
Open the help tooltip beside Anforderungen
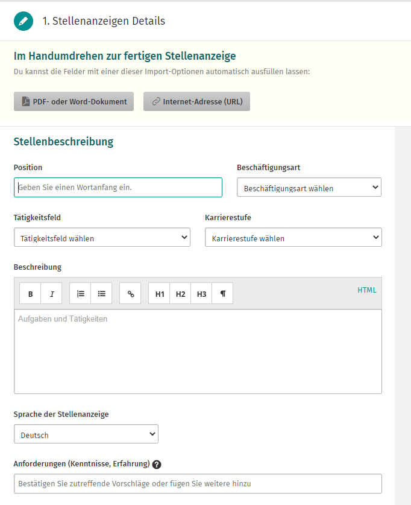click(x=157, y=464)
